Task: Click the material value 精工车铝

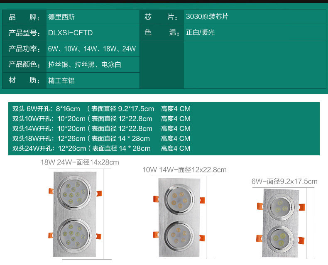Action: coord(61,81)
